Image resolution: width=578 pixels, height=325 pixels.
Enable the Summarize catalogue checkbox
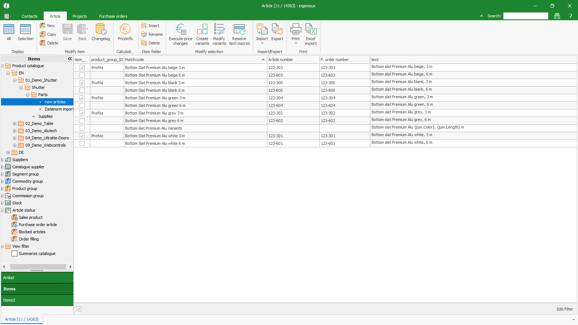pos(14,253)
